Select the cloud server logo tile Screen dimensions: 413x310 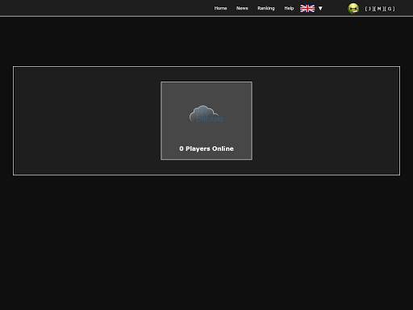pos(206,121)
